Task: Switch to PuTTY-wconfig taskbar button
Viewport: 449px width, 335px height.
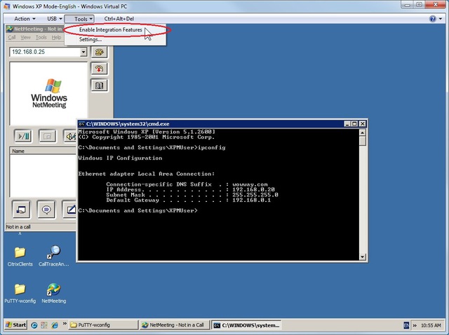Action: tap(103, 325)
